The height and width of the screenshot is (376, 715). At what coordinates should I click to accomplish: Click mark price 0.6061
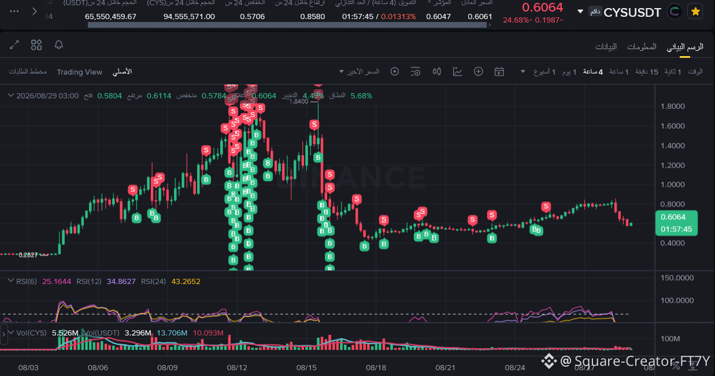(480, 16)
